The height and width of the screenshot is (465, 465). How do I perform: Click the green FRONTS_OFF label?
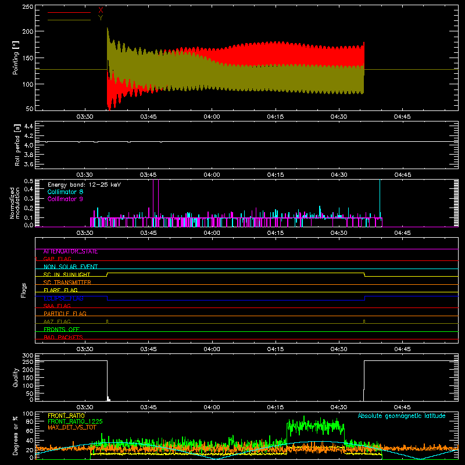[62, 330]
